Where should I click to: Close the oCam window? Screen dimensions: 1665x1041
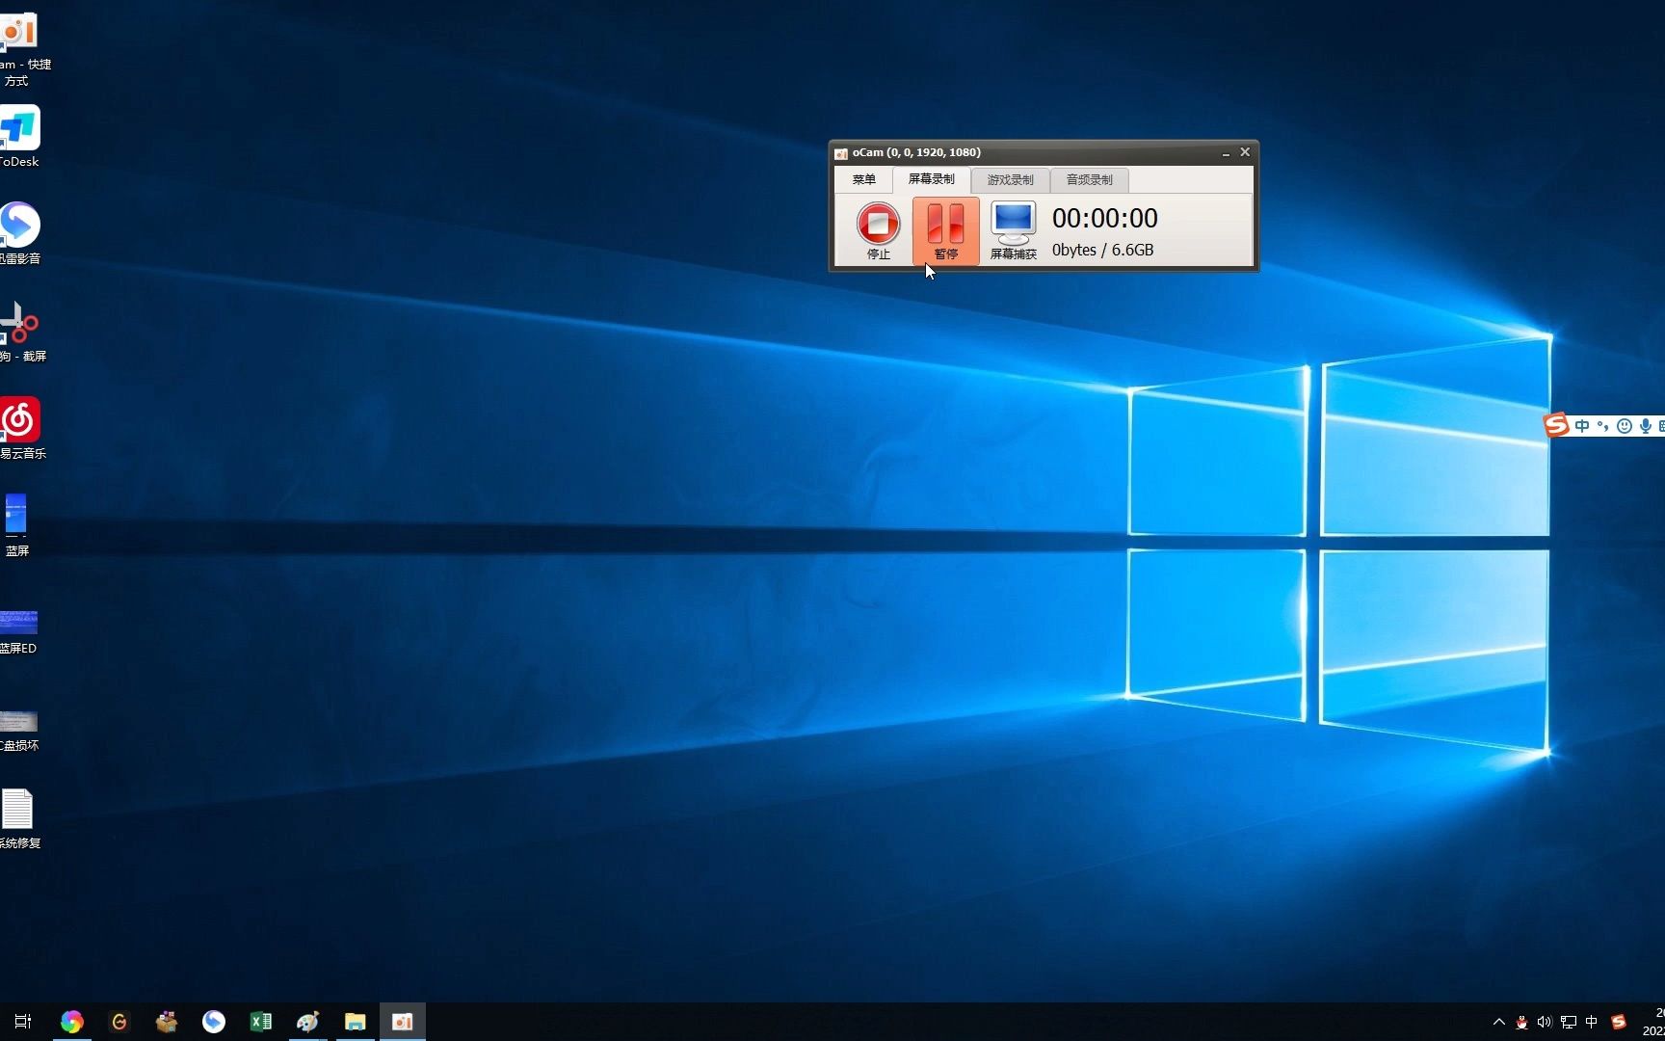tap(1245, 152)
